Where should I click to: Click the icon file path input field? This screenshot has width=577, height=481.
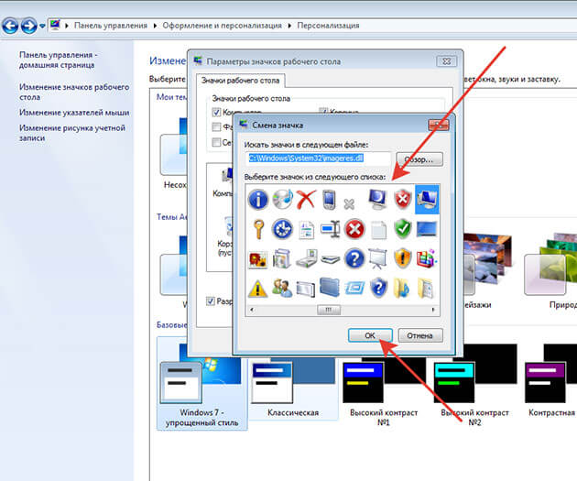tap(319, 159)
